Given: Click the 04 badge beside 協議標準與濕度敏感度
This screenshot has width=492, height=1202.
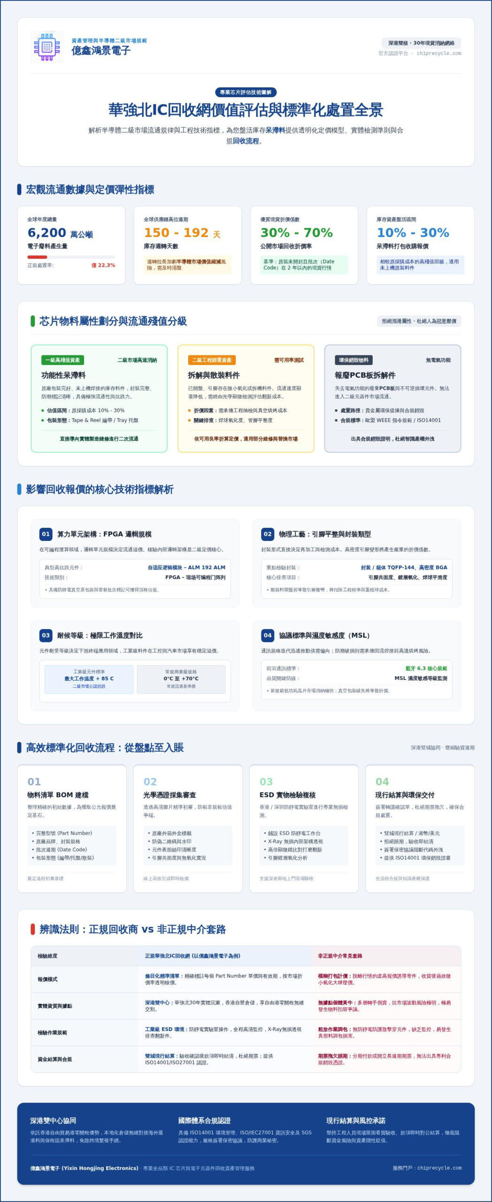Looking at the screenshot, I should (x=268, y=635).
